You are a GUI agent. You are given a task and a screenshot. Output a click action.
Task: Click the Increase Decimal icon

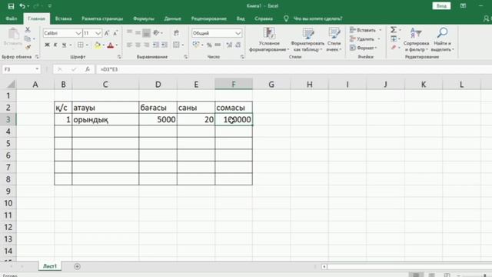pos(229,45)
